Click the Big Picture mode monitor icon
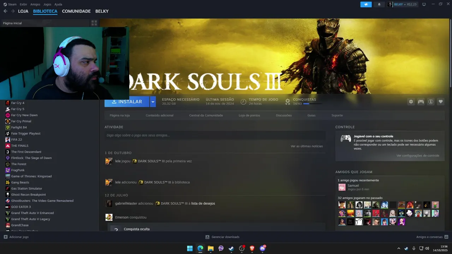Viewport: 452px width, 254px height. (424, 4)
